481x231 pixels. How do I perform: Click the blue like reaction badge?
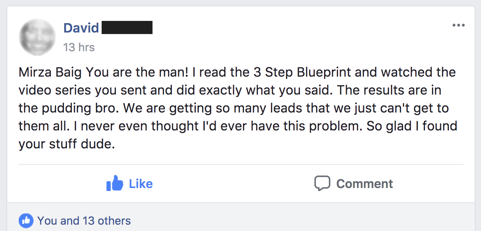pyautogui.click(x=26, y=221)
